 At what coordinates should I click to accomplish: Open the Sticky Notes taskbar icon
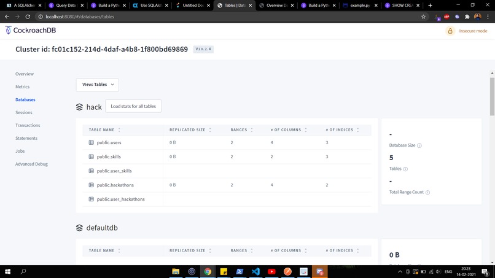[224, 271]
